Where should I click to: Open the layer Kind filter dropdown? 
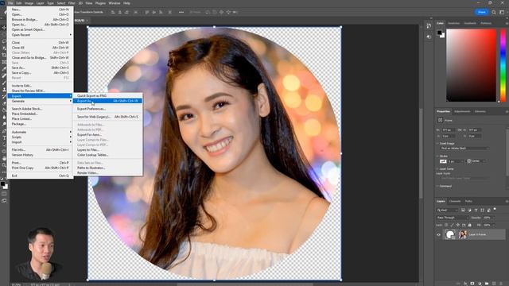(447, 210)
